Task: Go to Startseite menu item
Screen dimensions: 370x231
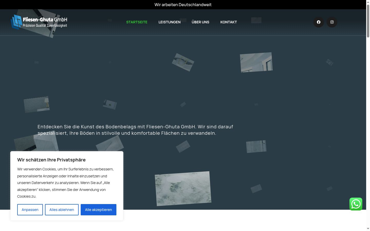Action: click(x=137, y=22)
